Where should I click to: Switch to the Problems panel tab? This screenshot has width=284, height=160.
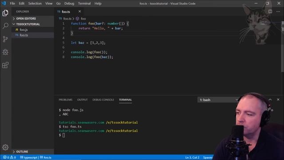[x=65, y=100]
